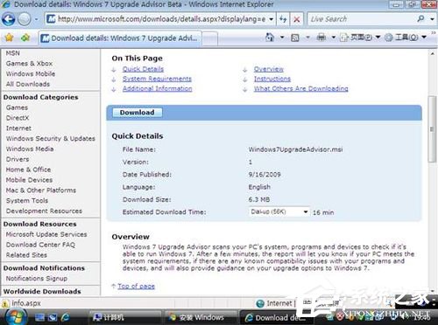Expand the address bar history dropdown

272,19
